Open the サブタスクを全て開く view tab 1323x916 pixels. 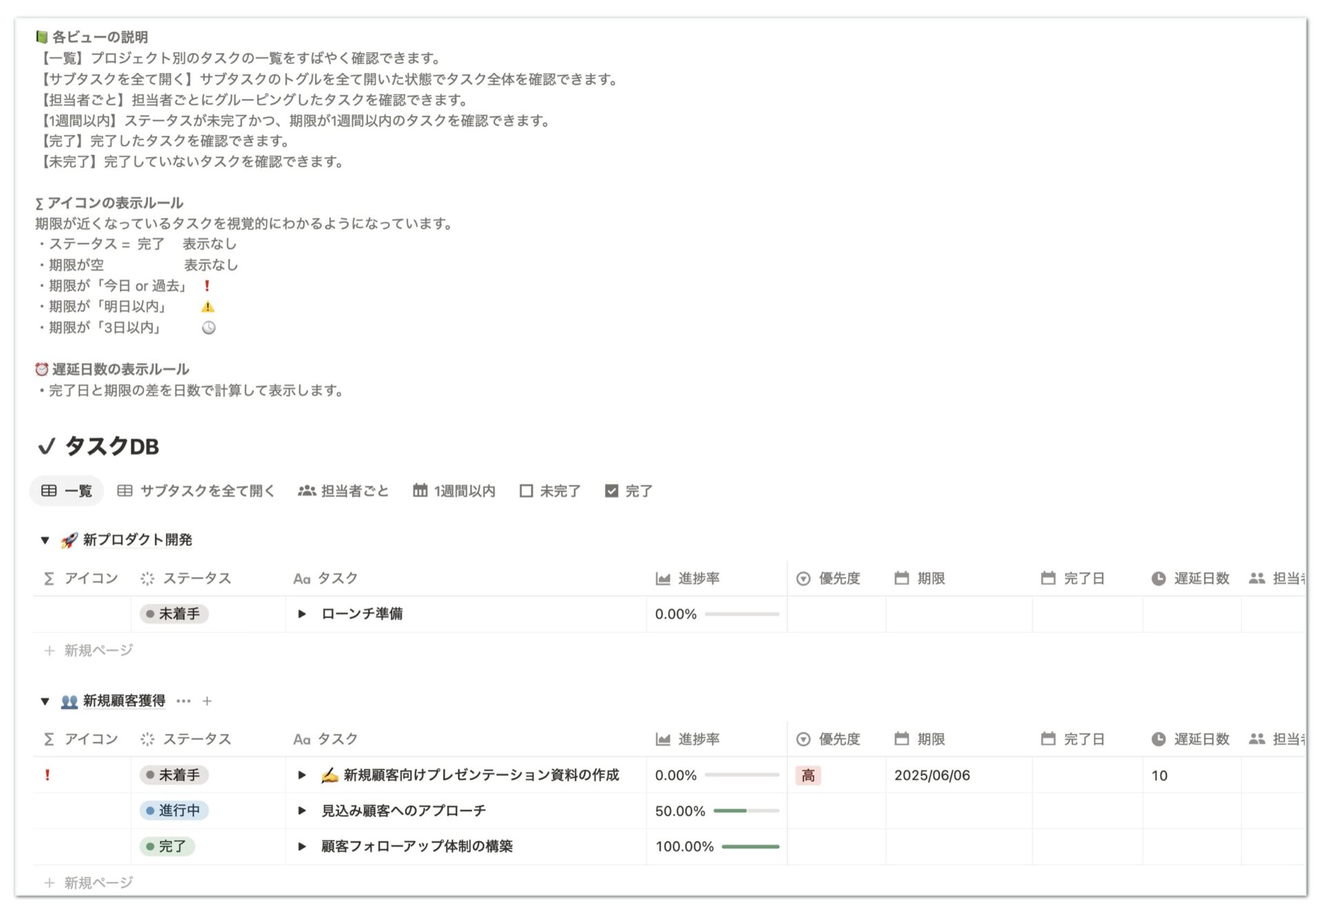click(x=196, y=491)
